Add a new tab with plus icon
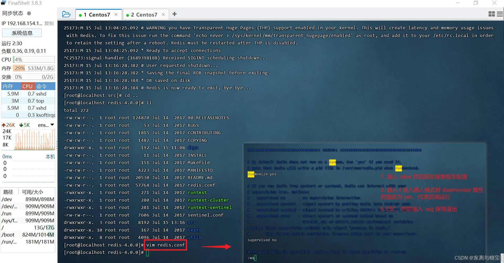The height and width of the screenshot is (263, 504). 175,14
